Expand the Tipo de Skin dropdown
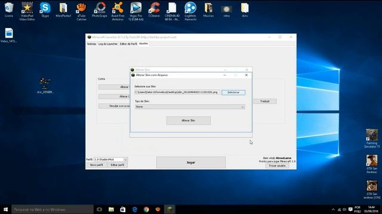Viewport: 382px width, 214px height. tap(190, 107)
